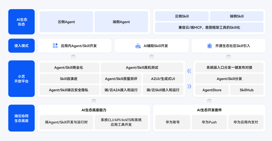Select the Agent/Skill真机测试 box
The height and width of the screenshot is (141, 272).
[x=142, y=68]
